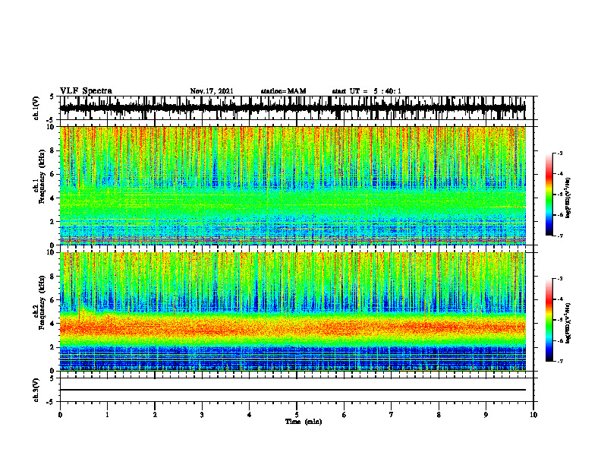The width and height of the screenshot is (601, 465).
Task: Click the ch.1 frequency tick label "4"
Action: click(x=53, y=198)
